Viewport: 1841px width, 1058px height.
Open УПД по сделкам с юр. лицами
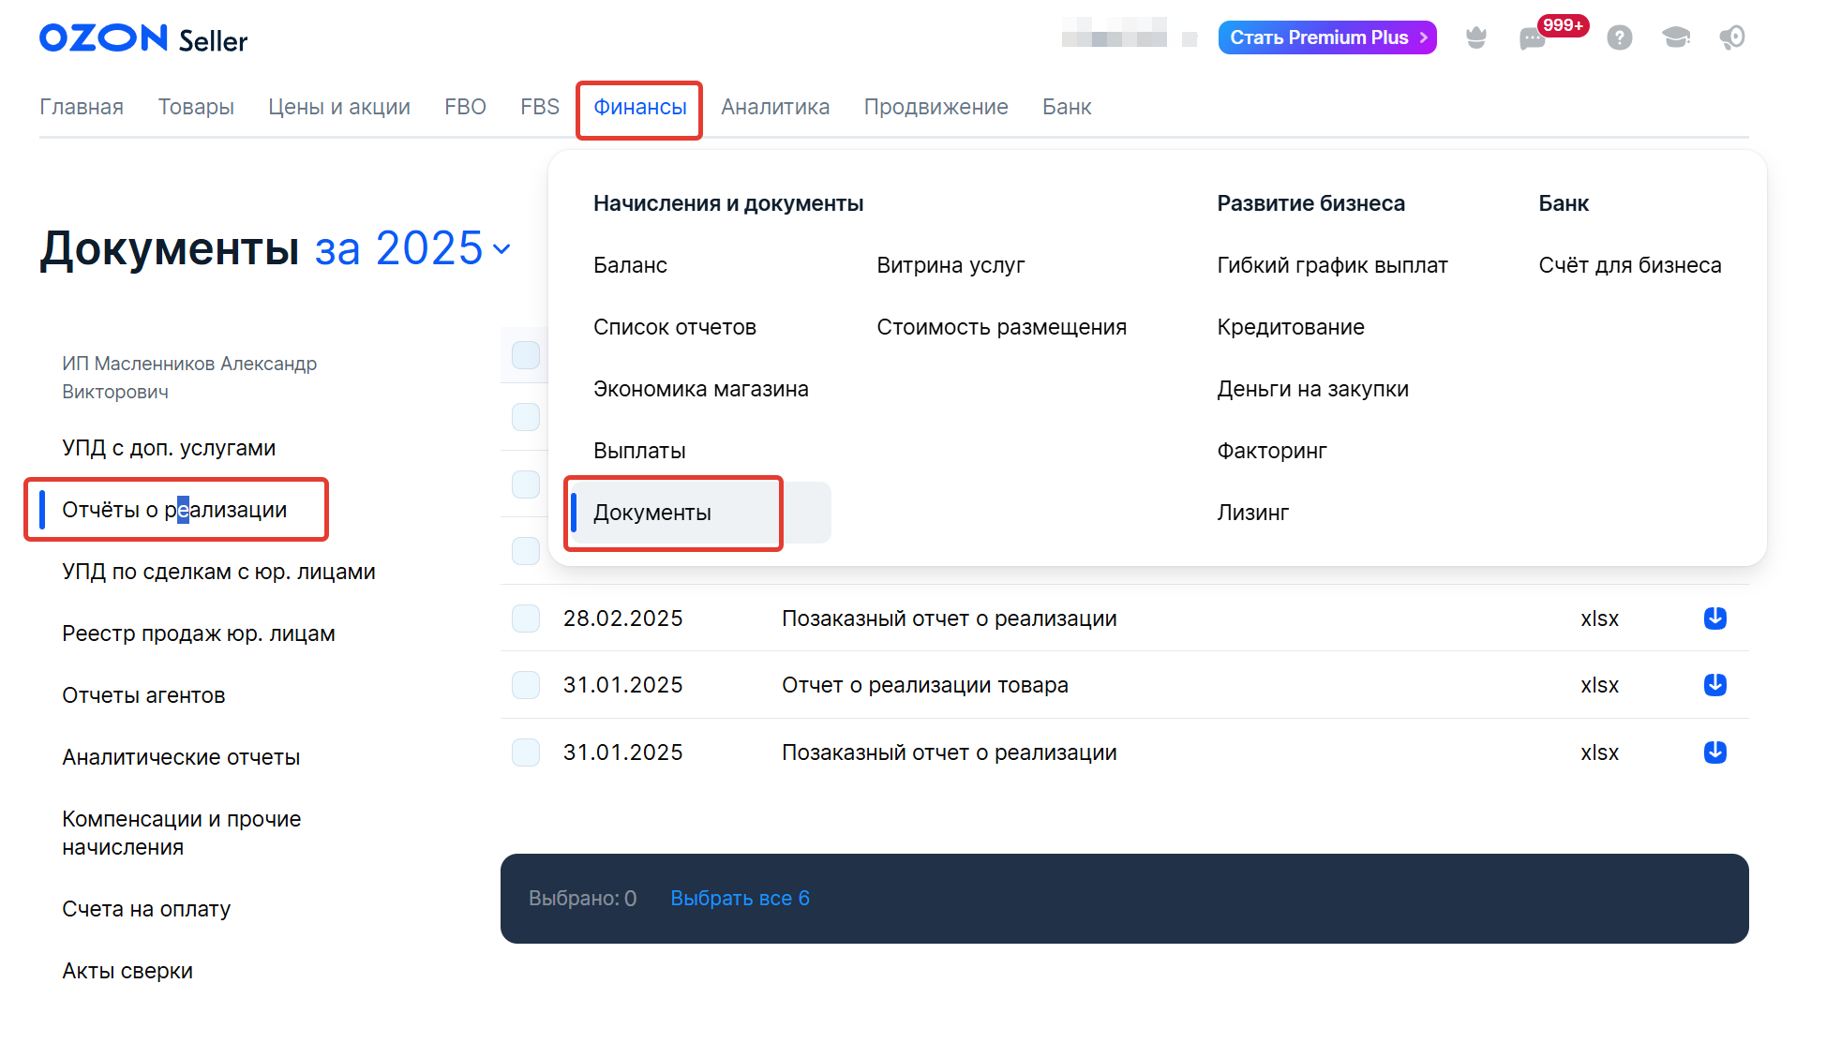pyautogui.click(x=218, y=572)
